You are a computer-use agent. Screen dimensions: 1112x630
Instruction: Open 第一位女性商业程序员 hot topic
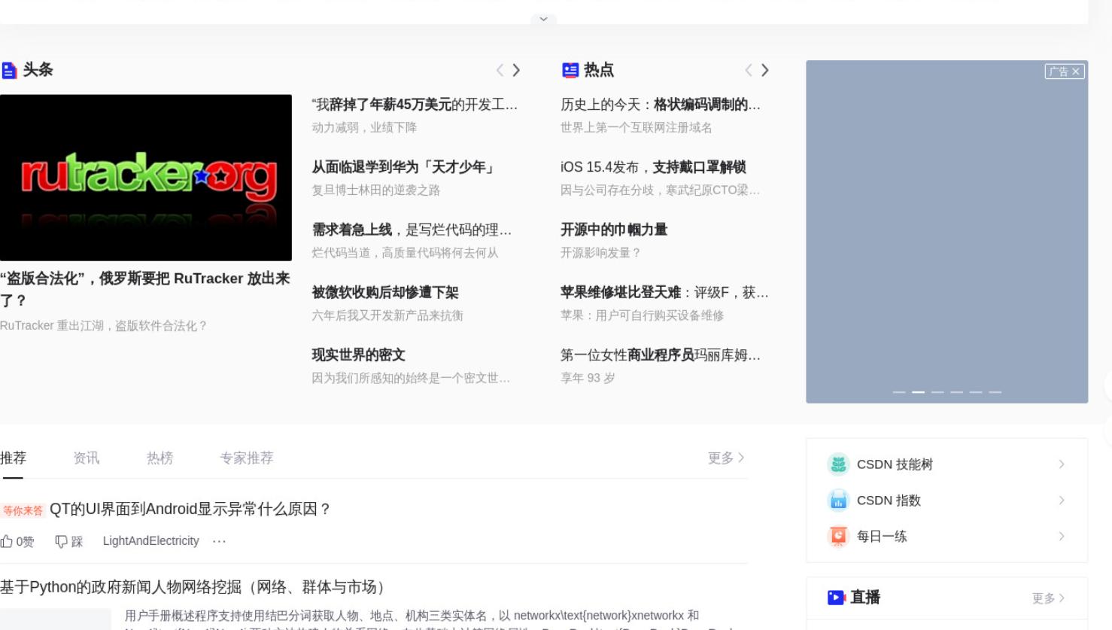(x=661, y=355)
